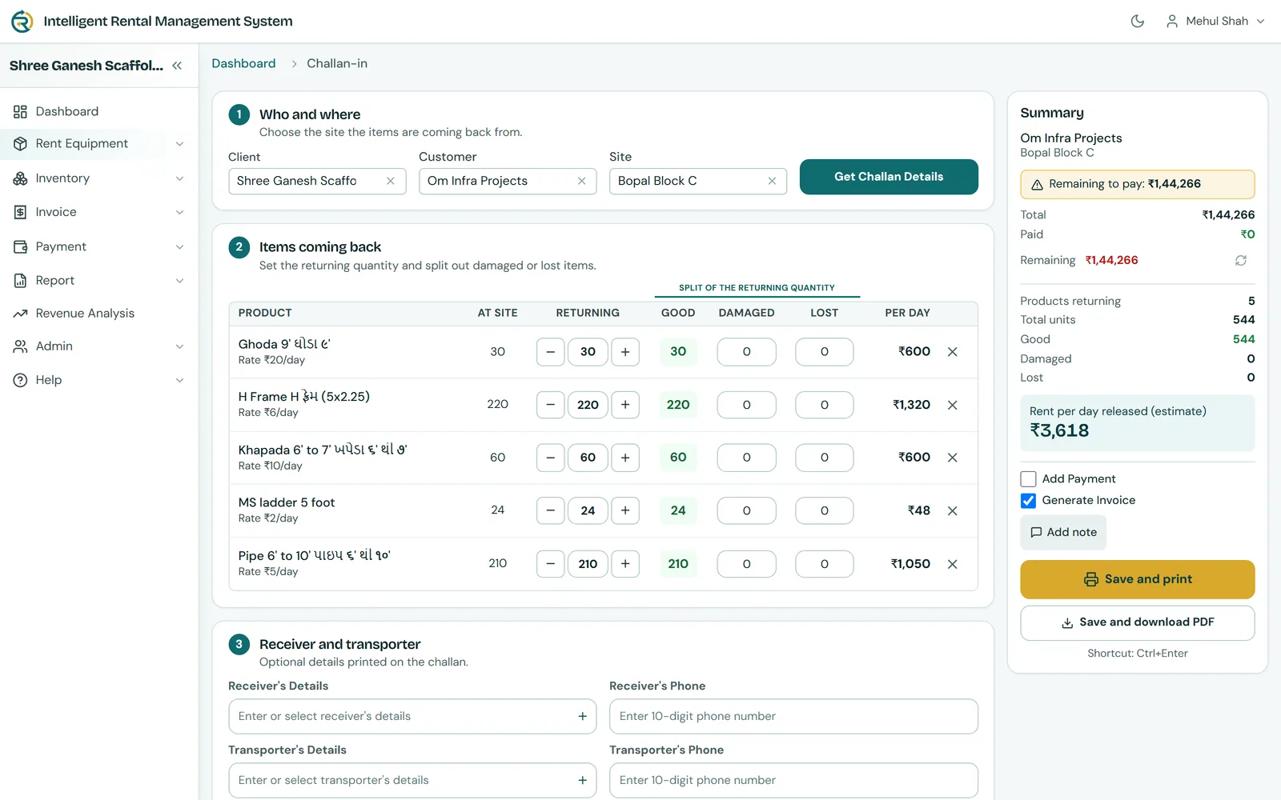This screenshot has width=1281, height=800.
Task: Decrease returning quantity for Khapada 6' to 7'
Action: coord(550,458)
